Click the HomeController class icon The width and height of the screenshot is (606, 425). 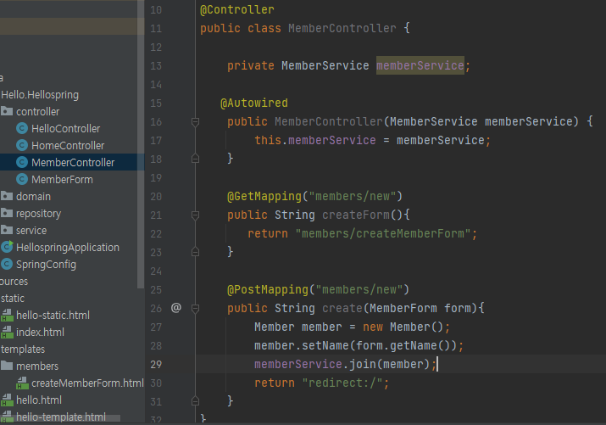tap(22, 145)
